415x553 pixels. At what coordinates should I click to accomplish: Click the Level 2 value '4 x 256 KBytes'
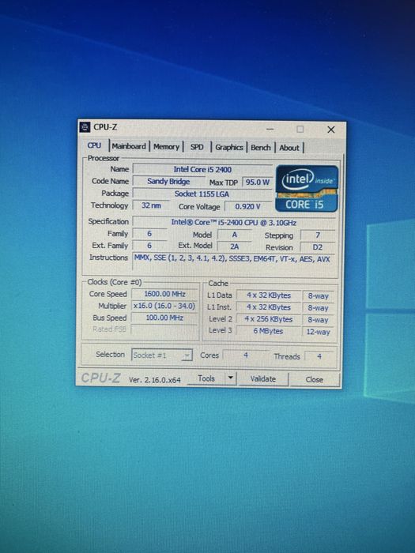click(269, 319)
